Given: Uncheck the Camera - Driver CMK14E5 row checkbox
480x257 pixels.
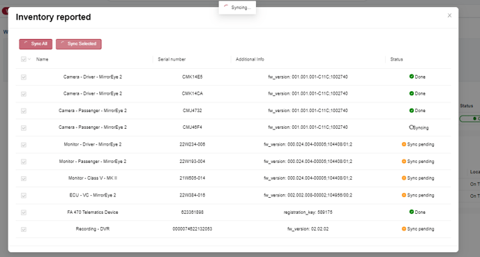Looking at the screenshot, I should click(x=24, y=77).
